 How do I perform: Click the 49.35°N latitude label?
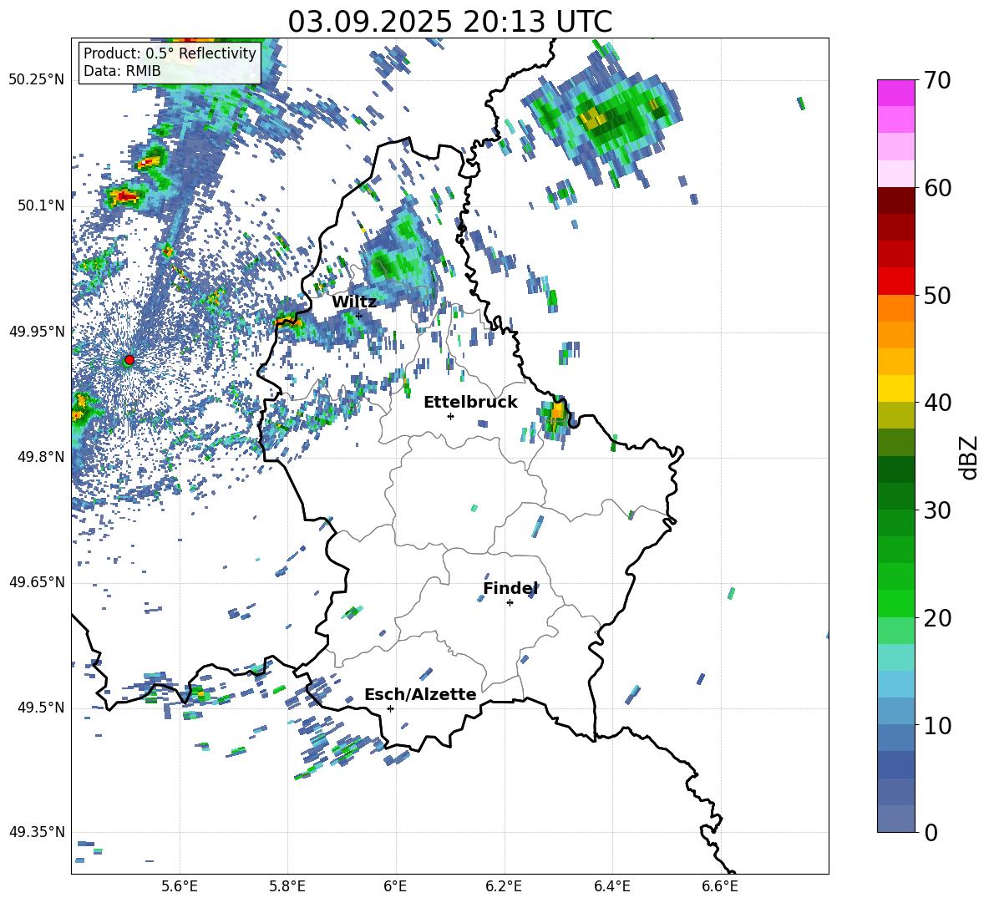(x=37, y=833)
